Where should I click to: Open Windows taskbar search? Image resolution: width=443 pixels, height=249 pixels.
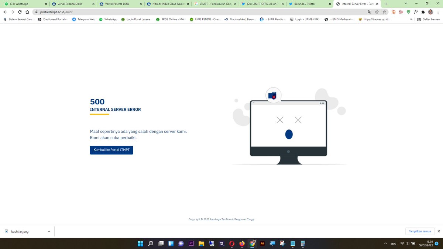click(151, 243)
